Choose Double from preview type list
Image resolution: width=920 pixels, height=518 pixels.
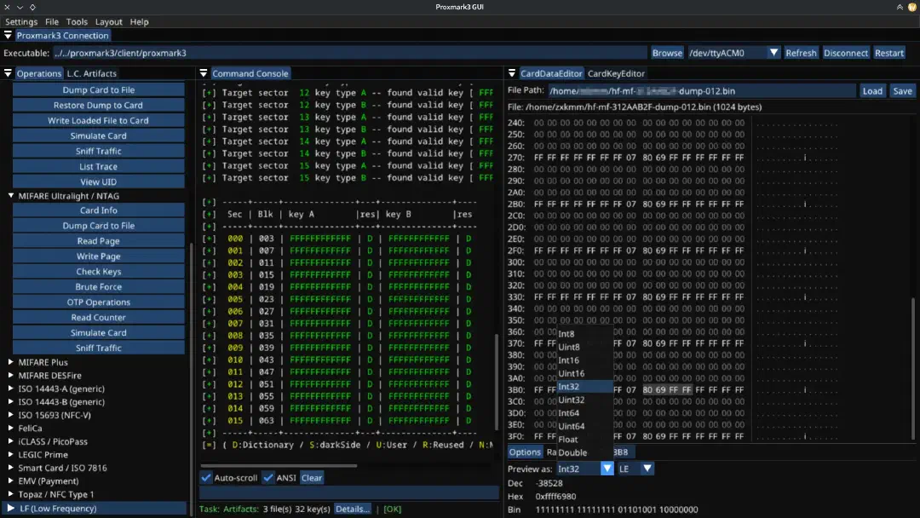tap(584, 452)
